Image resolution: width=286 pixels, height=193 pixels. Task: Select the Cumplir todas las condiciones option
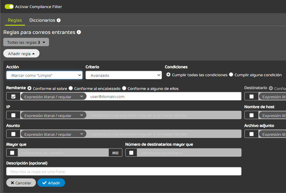point(168,75)
